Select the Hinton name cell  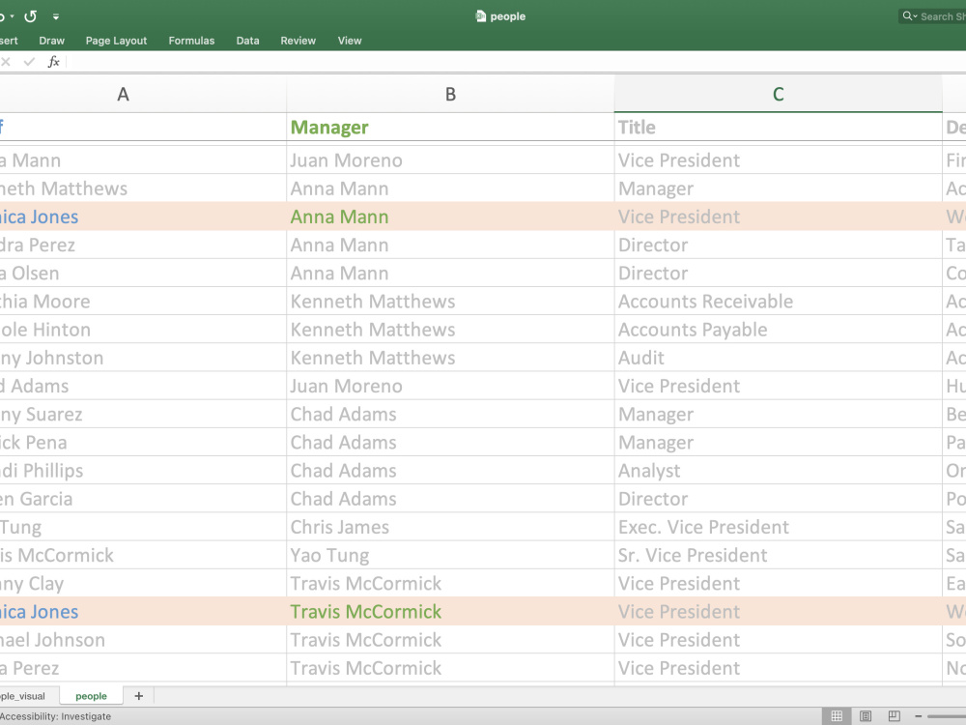143,330
